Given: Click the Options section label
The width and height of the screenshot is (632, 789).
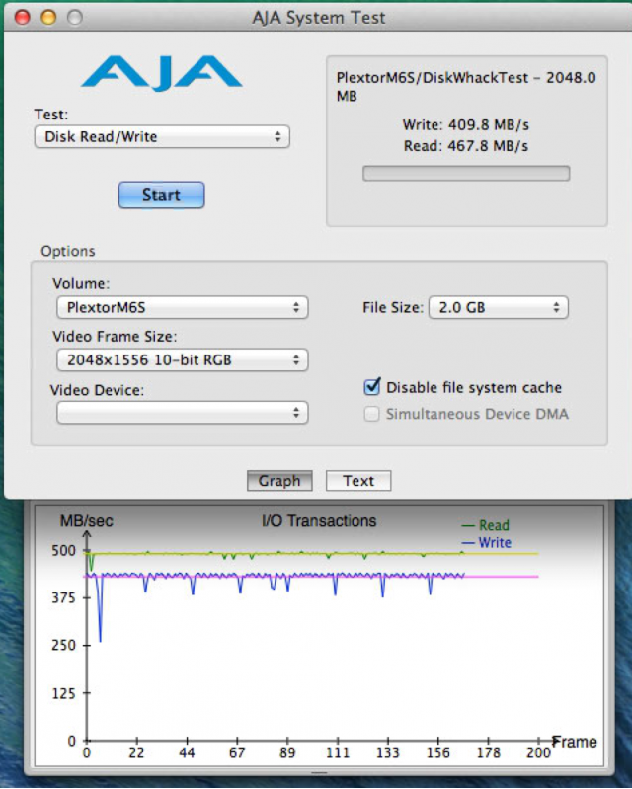Looking at the screenshot, I should click(68, 251).
